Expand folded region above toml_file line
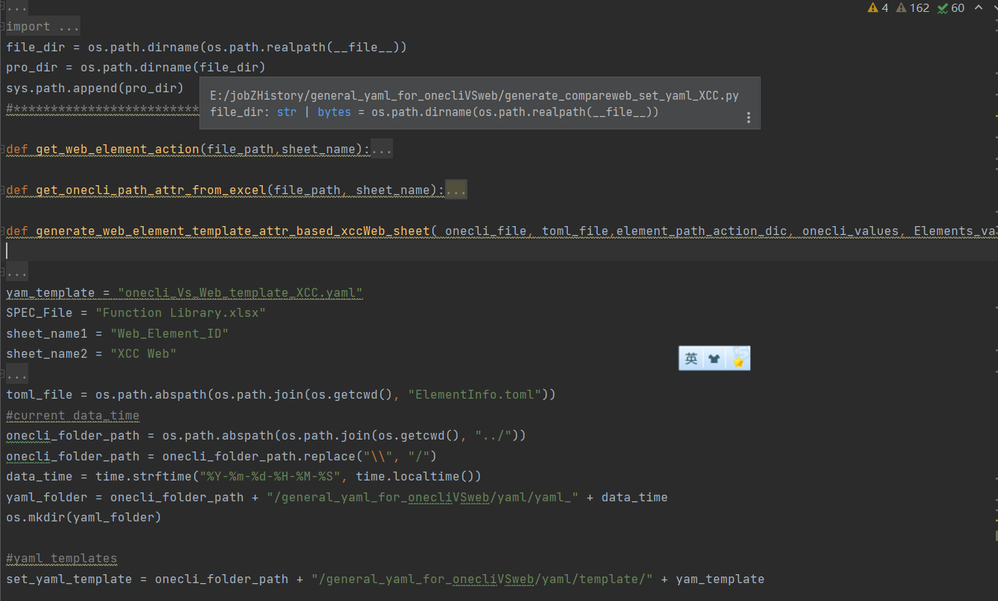The width and height of the screenshot is (998, 601). (x=17, y=374)
